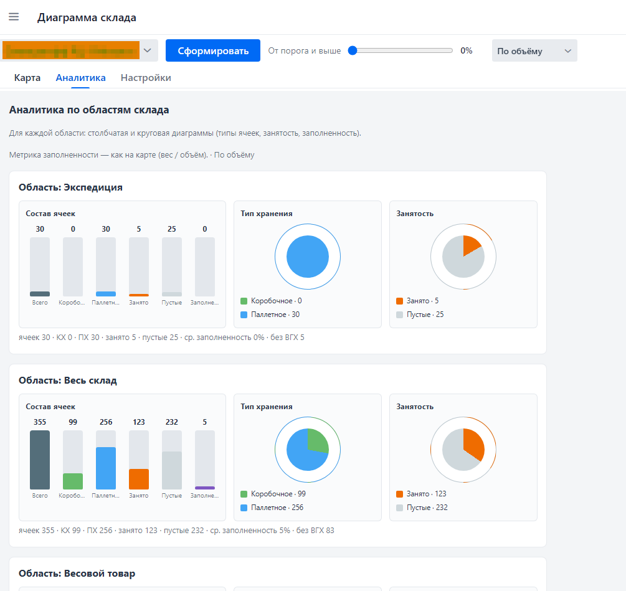The image size is (626, 591).
Task: Click the Экспедиция occupancy pie chart
Action: [463, 257]
